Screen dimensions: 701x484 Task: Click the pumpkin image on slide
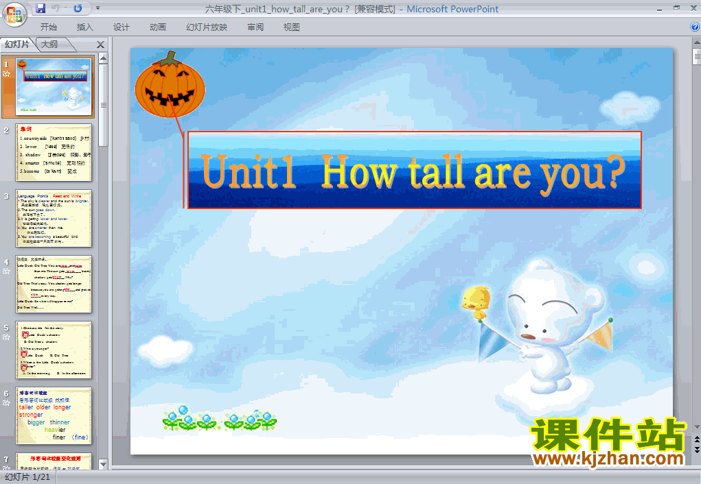[170, 85]
